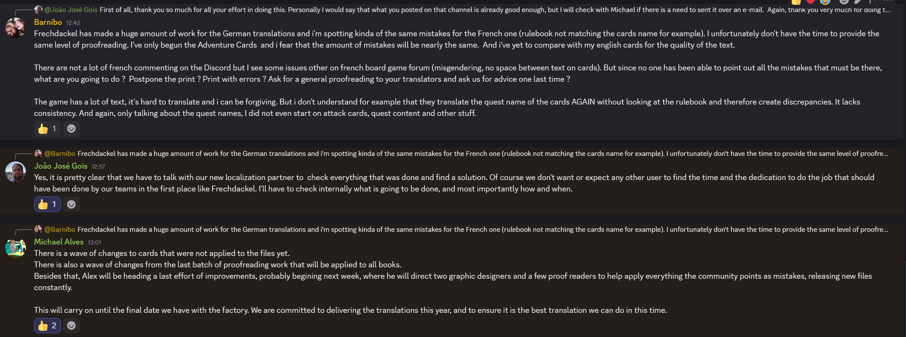Image resolution: width=906 pixels, height=337 pixels.
Task: Open the hover toolbar's add reaction smiley
Action: pos(844,2)
